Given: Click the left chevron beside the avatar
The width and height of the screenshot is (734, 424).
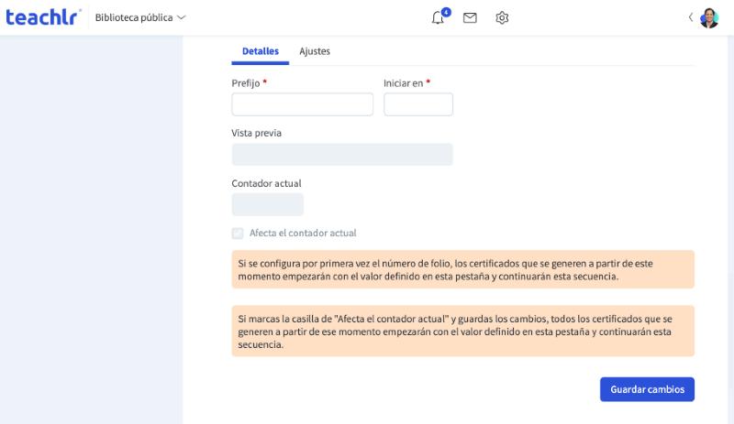Looking at the screenshot, I should 691,17.
